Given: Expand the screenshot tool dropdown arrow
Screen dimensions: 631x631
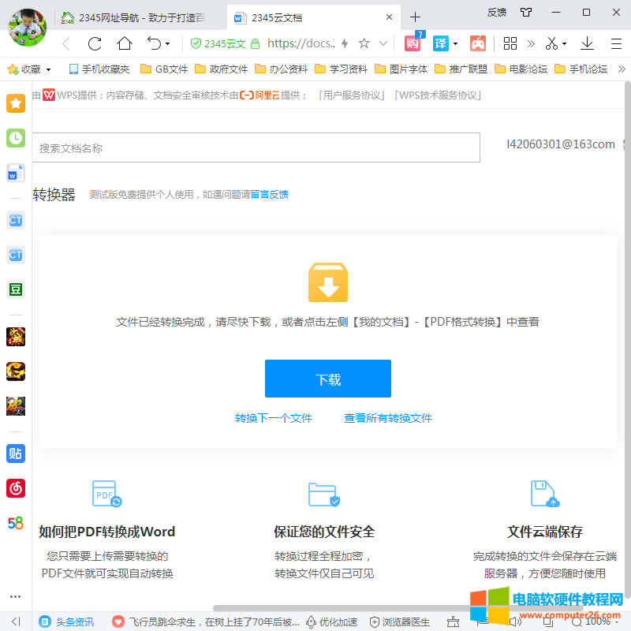Looking at the screenshot, I should click(565, 43).
